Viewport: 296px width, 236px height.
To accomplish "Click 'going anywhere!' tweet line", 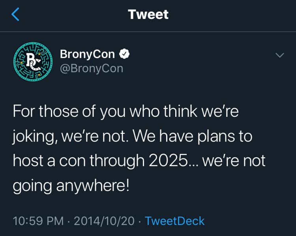I will tap(71, 186).
